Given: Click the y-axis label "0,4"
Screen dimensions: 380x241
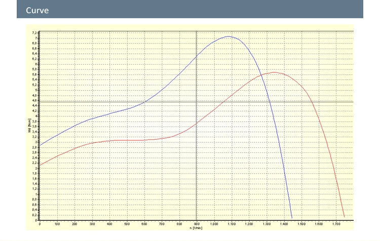Looking at the screenshot, I should point(34,210).
